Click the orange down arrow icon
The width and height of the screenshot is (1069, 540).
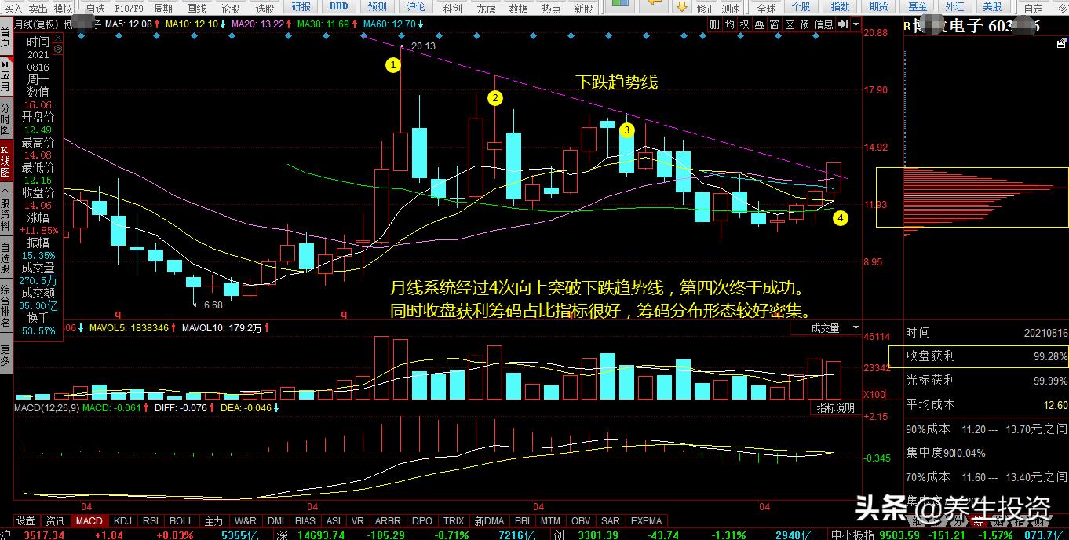(x=681, y=6)
